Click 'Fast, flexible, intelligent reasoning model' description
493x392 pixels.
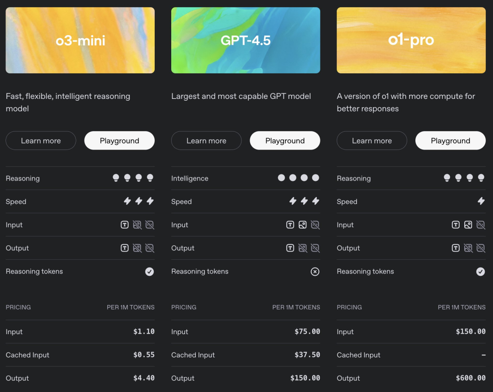(x=68, y=102)
